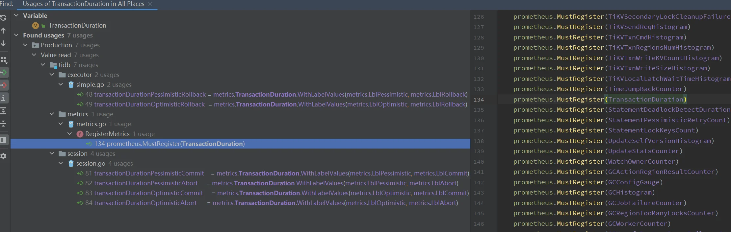Collapse the session folder node
The image size is (731, 232).
(x=52, y=153)
